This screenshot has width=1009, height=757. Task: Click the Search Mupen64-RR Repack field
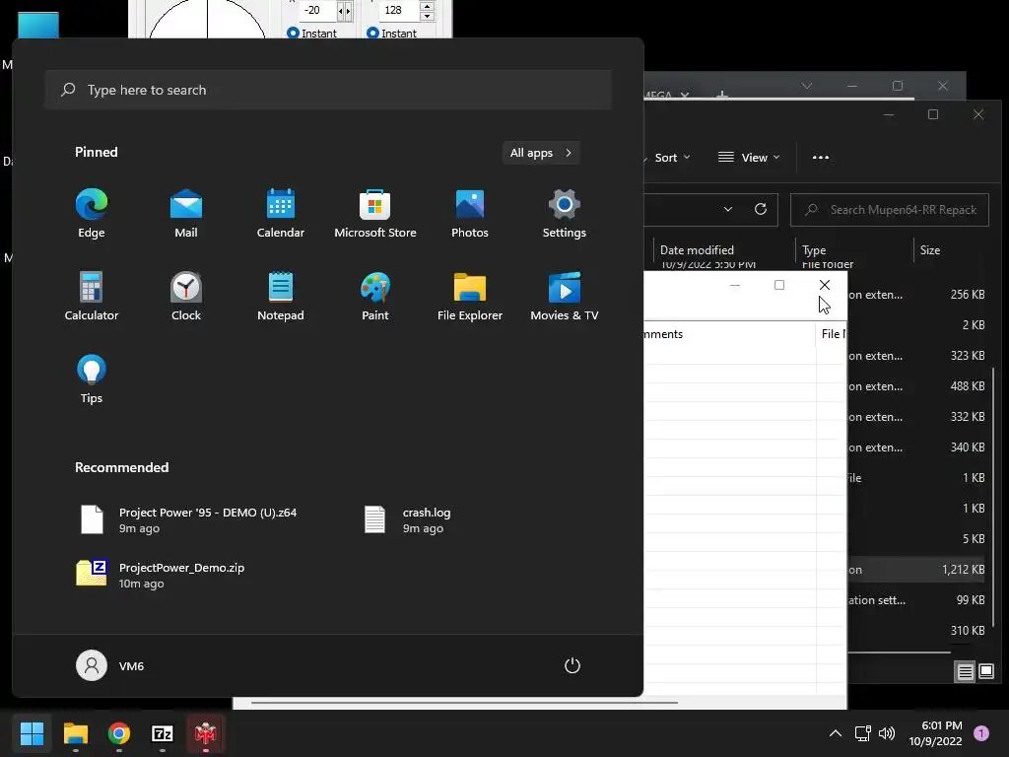[x=890, y=210]
